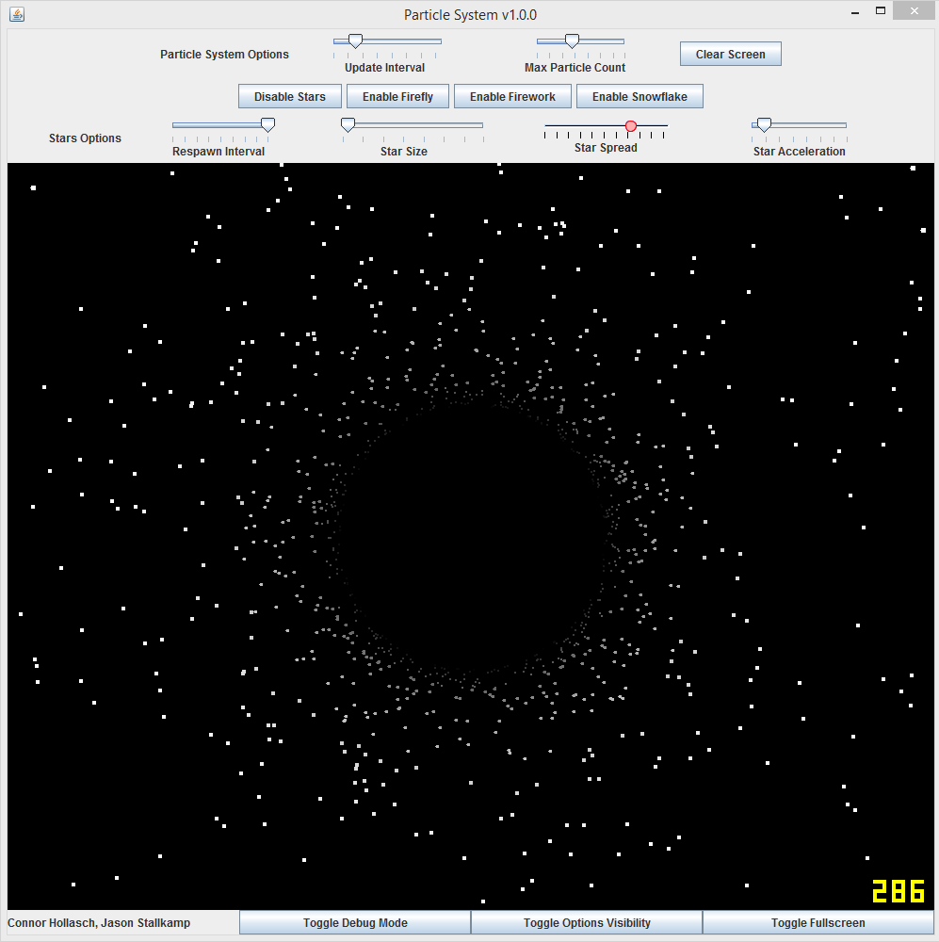Click the Update Interval label

[x=384, y=67]
